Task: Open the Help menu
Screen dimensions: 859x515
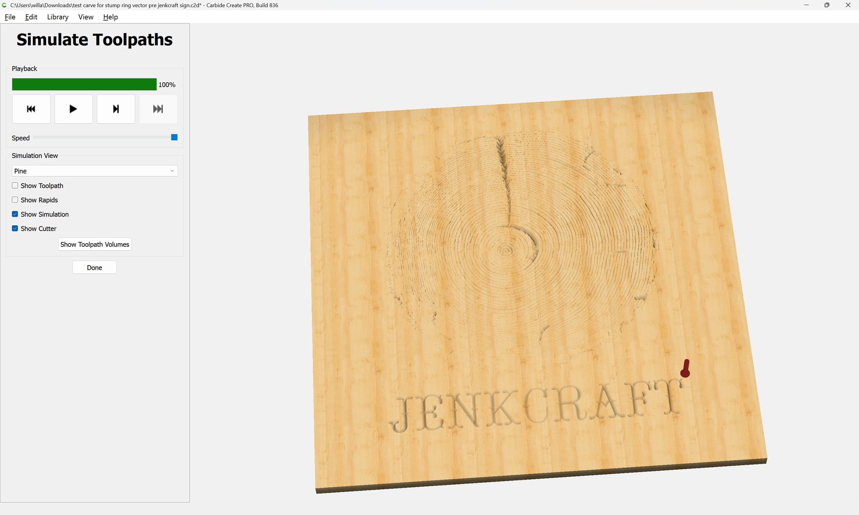Action: [x=110, y=17]
